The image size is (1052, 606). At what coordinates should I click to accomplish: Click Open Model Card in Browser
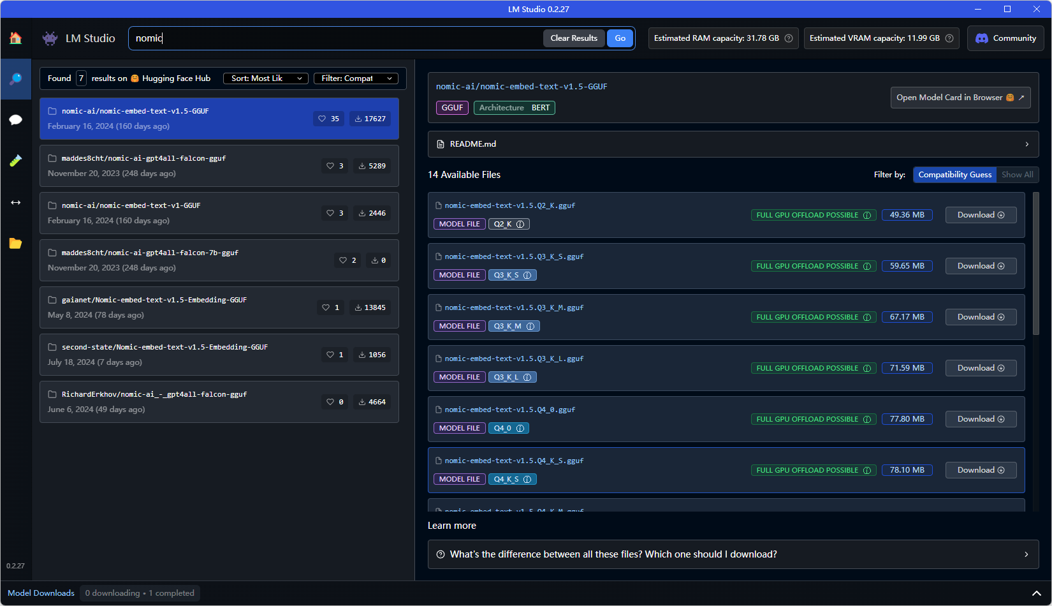(960, 98)
